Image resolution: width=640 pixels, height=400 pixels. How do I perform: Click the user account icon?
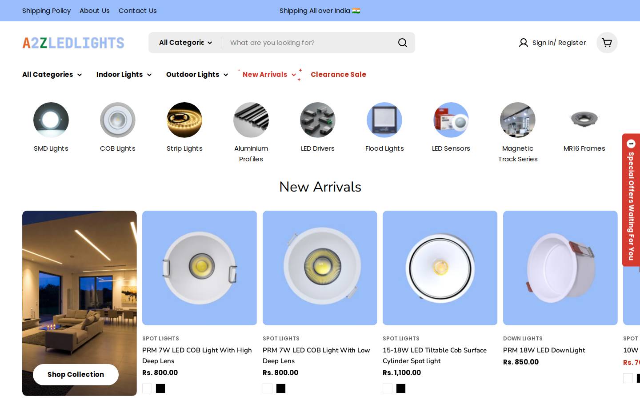coord(524,43)
